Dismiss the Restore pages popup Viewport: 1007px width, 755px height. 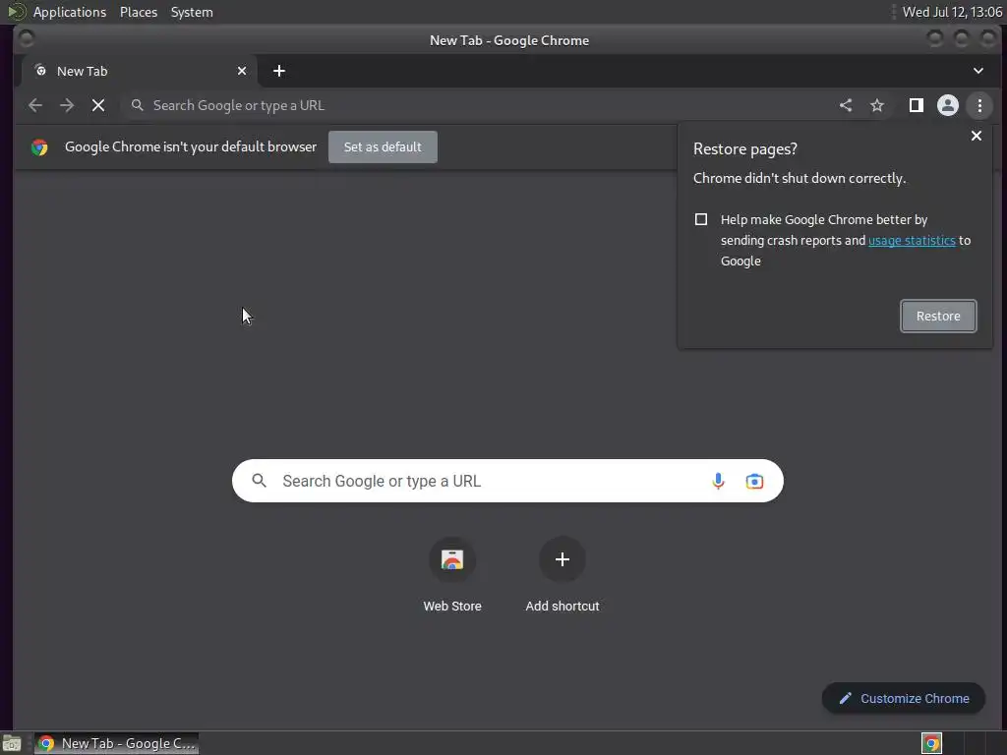[x=977, y=136]
